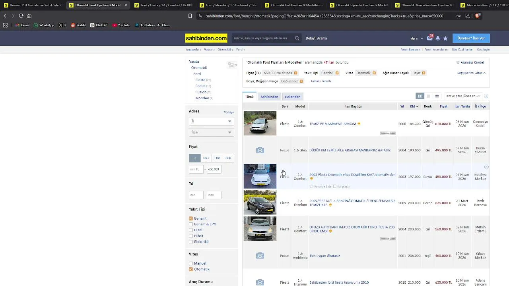509x286 pixels.
Task: Open the ChatGPT bookmark
Action: (x=99, y=25)
